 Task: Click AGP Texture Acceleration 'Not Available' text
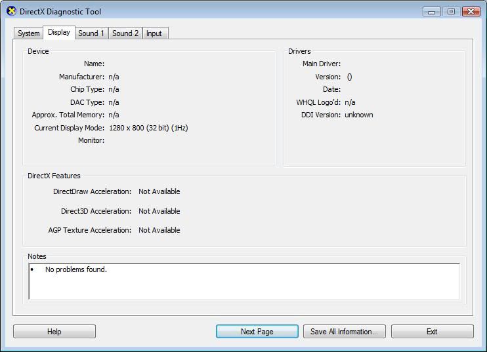click(x=159, y=230)
